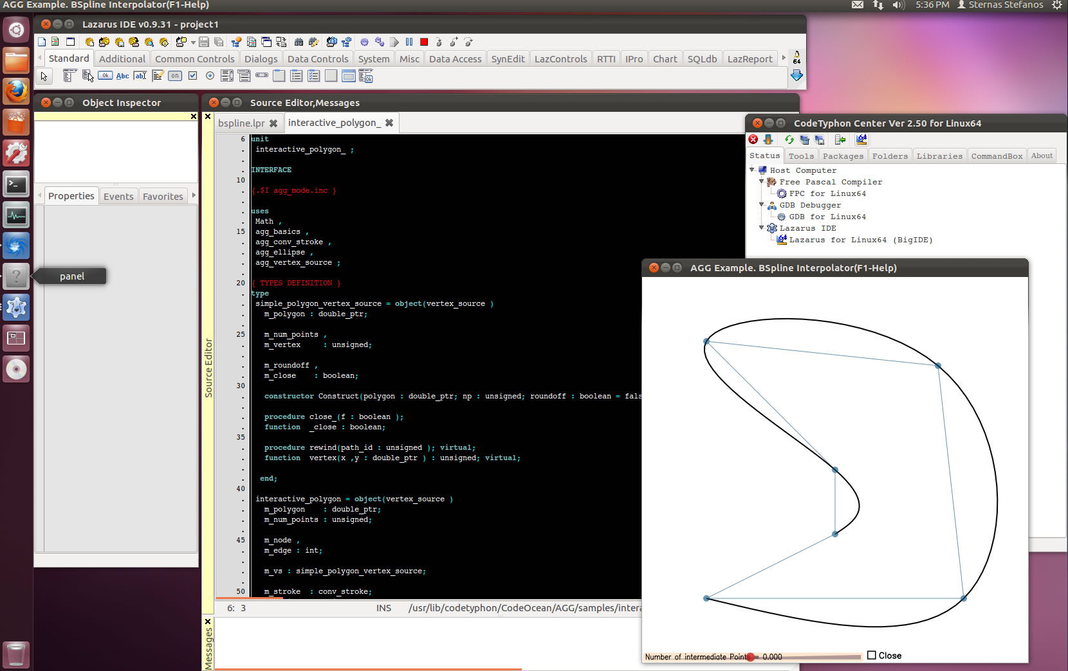Image resolution: width=1068 pixels, height=671 pixels.
Task: Close the interactive_polygon_ editor tab
Action: click(389, 123)
